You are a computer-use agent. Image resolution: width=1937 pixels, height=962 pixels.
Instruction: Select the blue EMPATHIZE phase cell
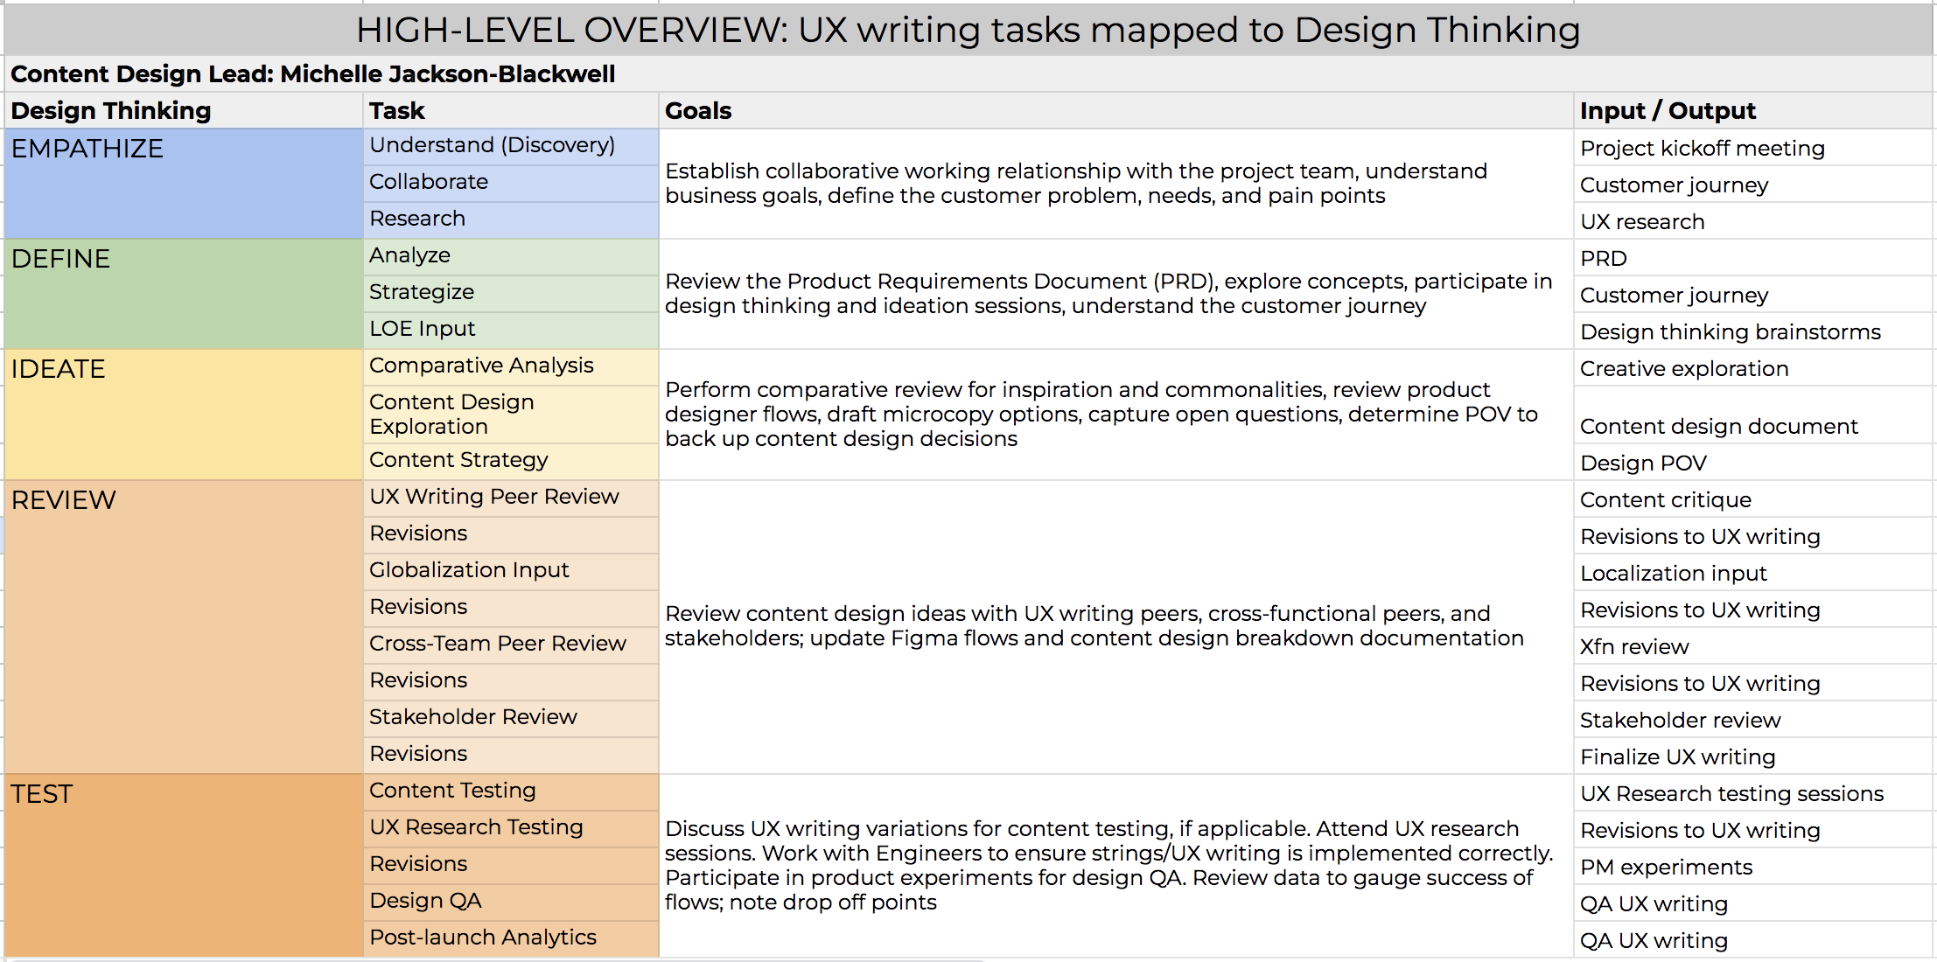click(x=182, y=184)
